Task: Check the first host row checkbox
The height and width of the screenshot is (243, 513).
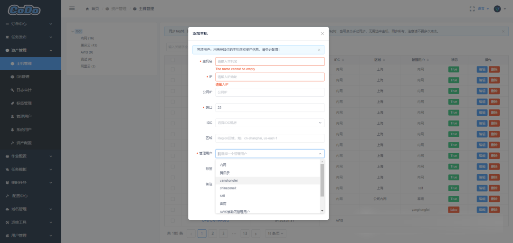Action: [x=173, y=69]
